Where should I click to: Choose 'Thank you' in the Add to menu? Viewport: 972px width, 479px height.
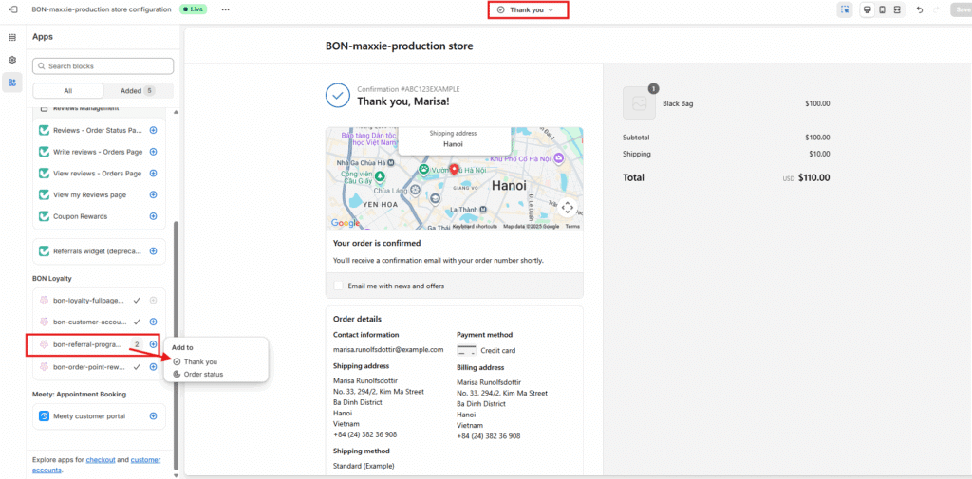200,361
